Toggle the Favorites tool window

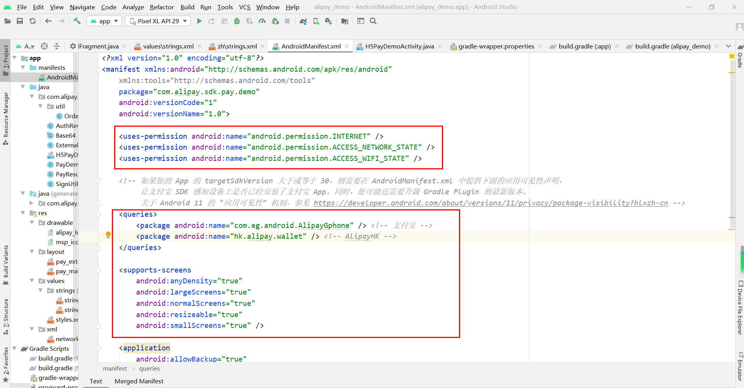tap(5, 365)
